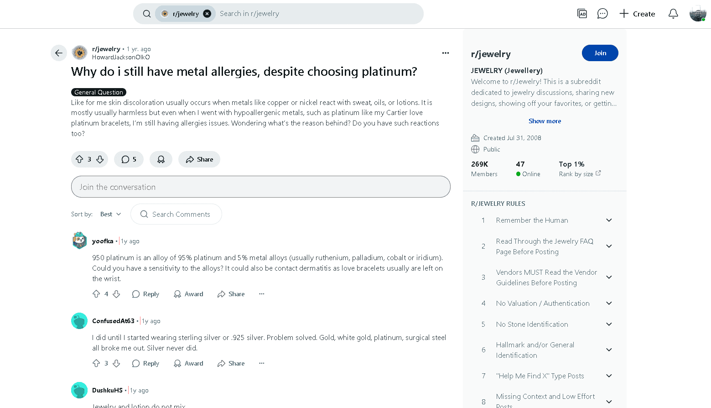Reply to yoofka's comment
Image resolution: width=711 pixels, height=408 pixels.
coord(145,294)
